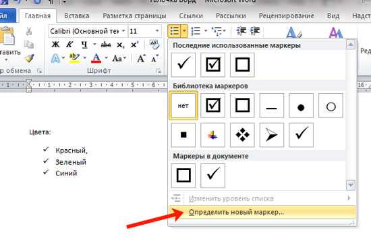Open Font dialog launcher in Шрифт group
371x243 pixels.
[159, 71]
